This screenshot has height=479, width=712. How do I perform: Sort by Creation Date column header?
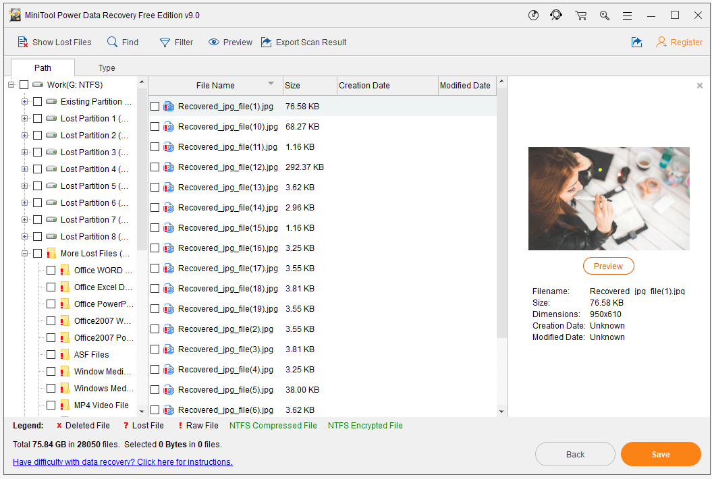point(387,86)
